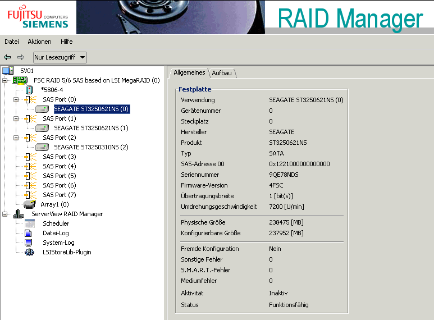Viewport: 434px width, 320px height.
Task: Collapse the SAS Port (1) node
Action: pyautogui.click(x=16, y=118)
